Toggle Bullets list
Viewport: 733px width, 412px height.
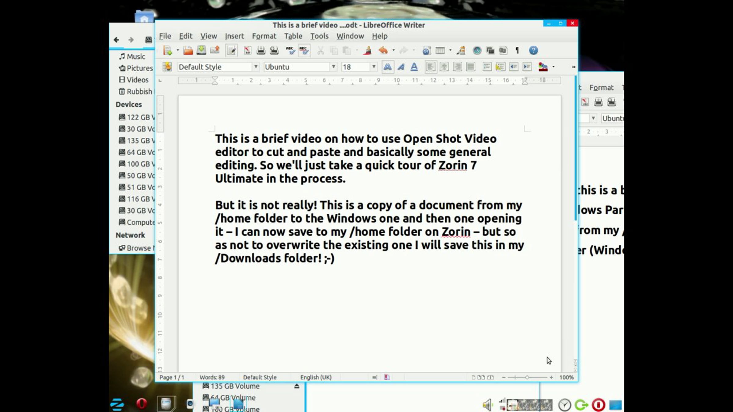tap(500, 67)
